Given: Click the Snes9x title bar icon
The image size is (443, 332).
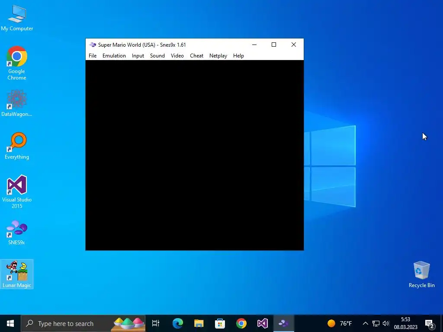Looking at the screenshot, I should pos(93,45).
